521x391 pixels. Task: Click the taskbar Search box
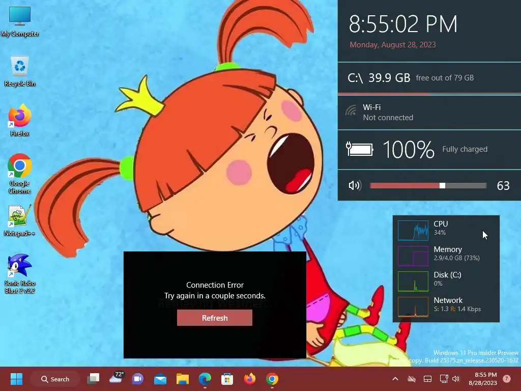(x=55, y=379)
